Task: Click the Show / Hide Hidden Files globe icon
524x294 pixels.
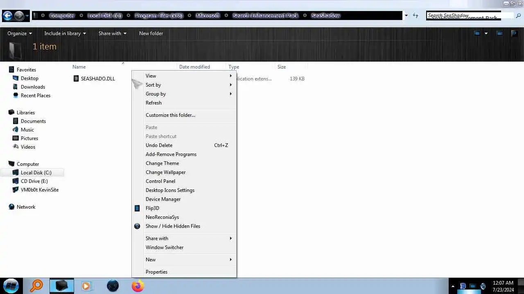Action: click(x=137, y=226)
